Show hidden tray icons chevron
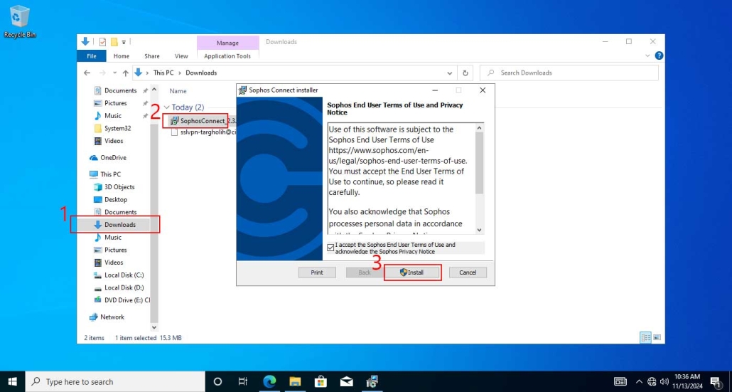This screenshot has width=732, height=392. [x=639, y=381]
